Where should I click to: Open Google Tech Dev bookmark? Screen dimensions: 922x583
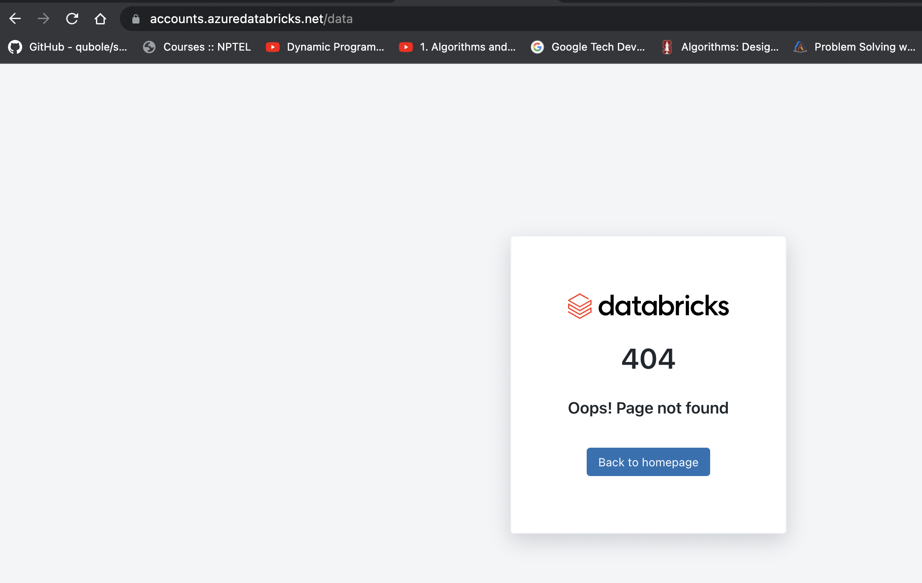[x=598, y=47]
